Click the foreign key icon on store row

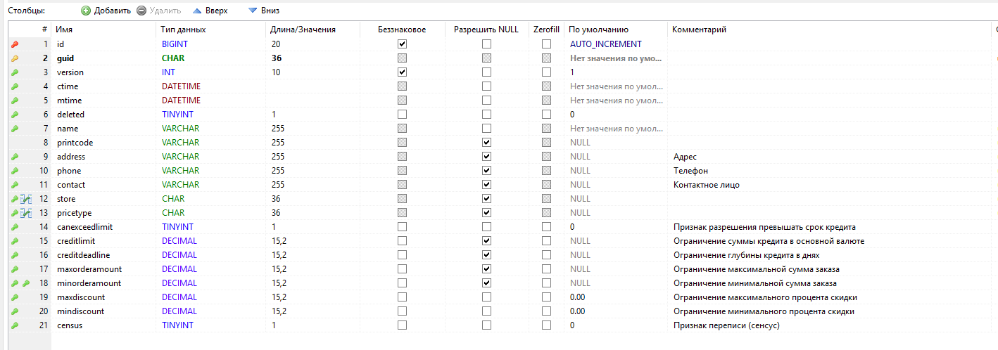26,199
